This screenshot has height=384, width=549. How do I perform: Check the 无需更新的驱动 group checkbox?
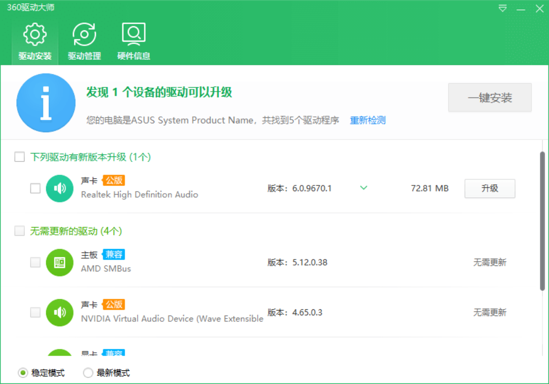(x=20, y=231)
